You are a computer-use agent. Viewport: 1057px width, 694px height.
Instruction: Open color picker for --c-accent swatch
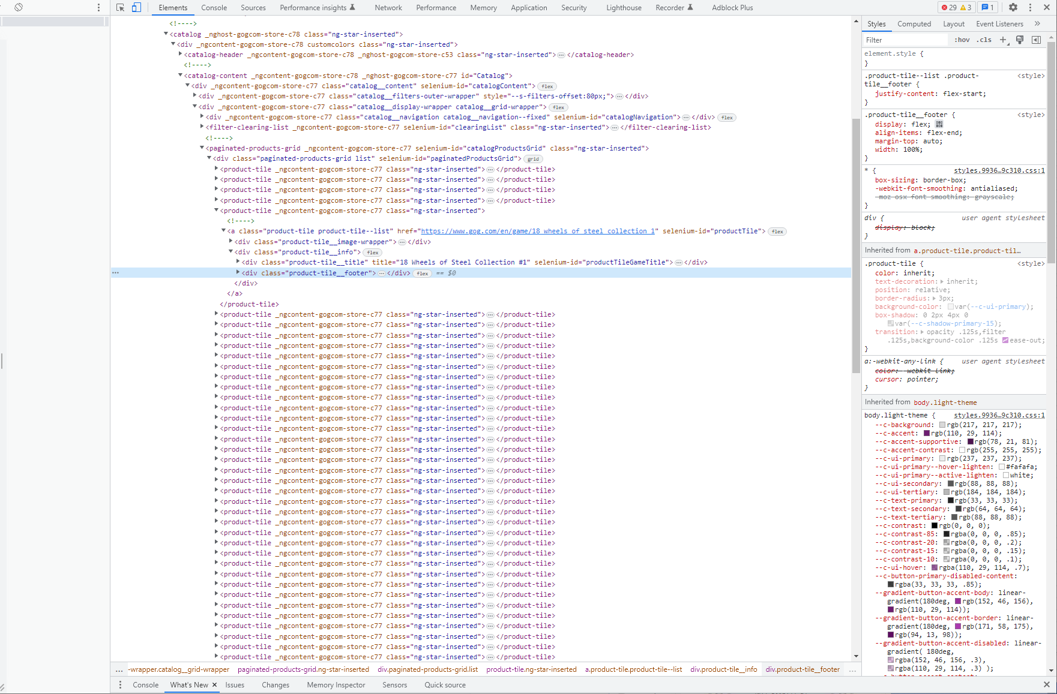927,433
